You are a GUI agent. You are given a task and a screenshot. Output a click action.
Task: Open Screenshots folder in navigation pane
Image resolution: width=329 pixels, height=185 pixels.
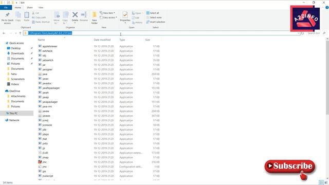(17, 79)
